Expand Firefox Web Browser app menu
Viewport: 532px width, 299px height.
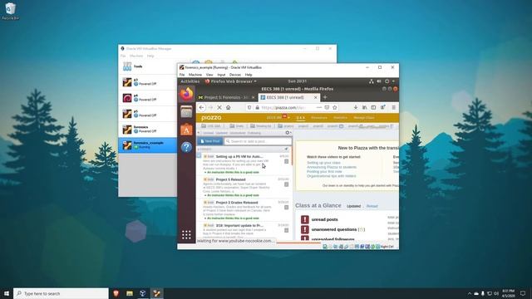[231, 81]
